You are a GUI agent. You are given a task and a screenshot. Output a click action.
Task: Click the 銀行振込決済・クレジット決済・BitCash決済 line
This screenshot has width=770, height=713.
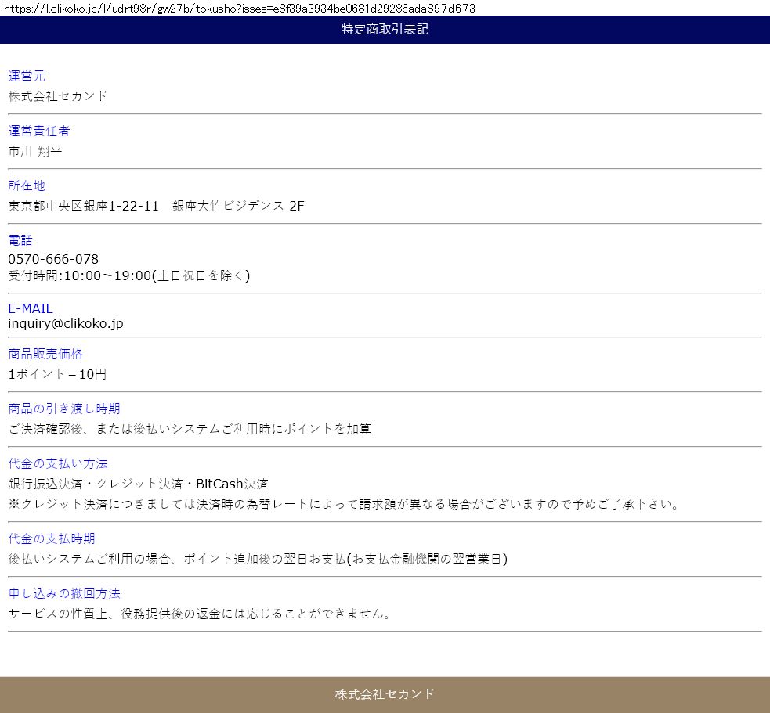pos(139,484)
